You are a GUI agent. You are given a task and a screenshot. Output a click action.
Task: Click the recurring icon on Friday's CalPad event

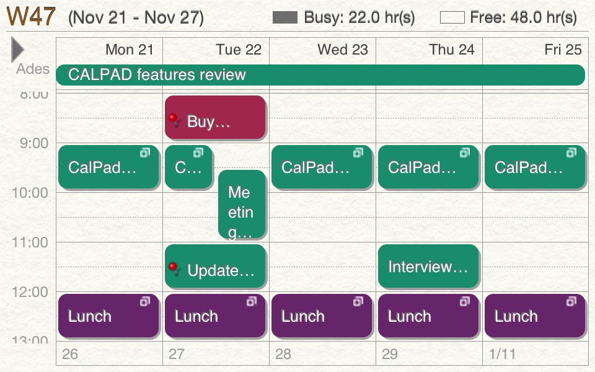pyautogui.click(x=571, y=153)
